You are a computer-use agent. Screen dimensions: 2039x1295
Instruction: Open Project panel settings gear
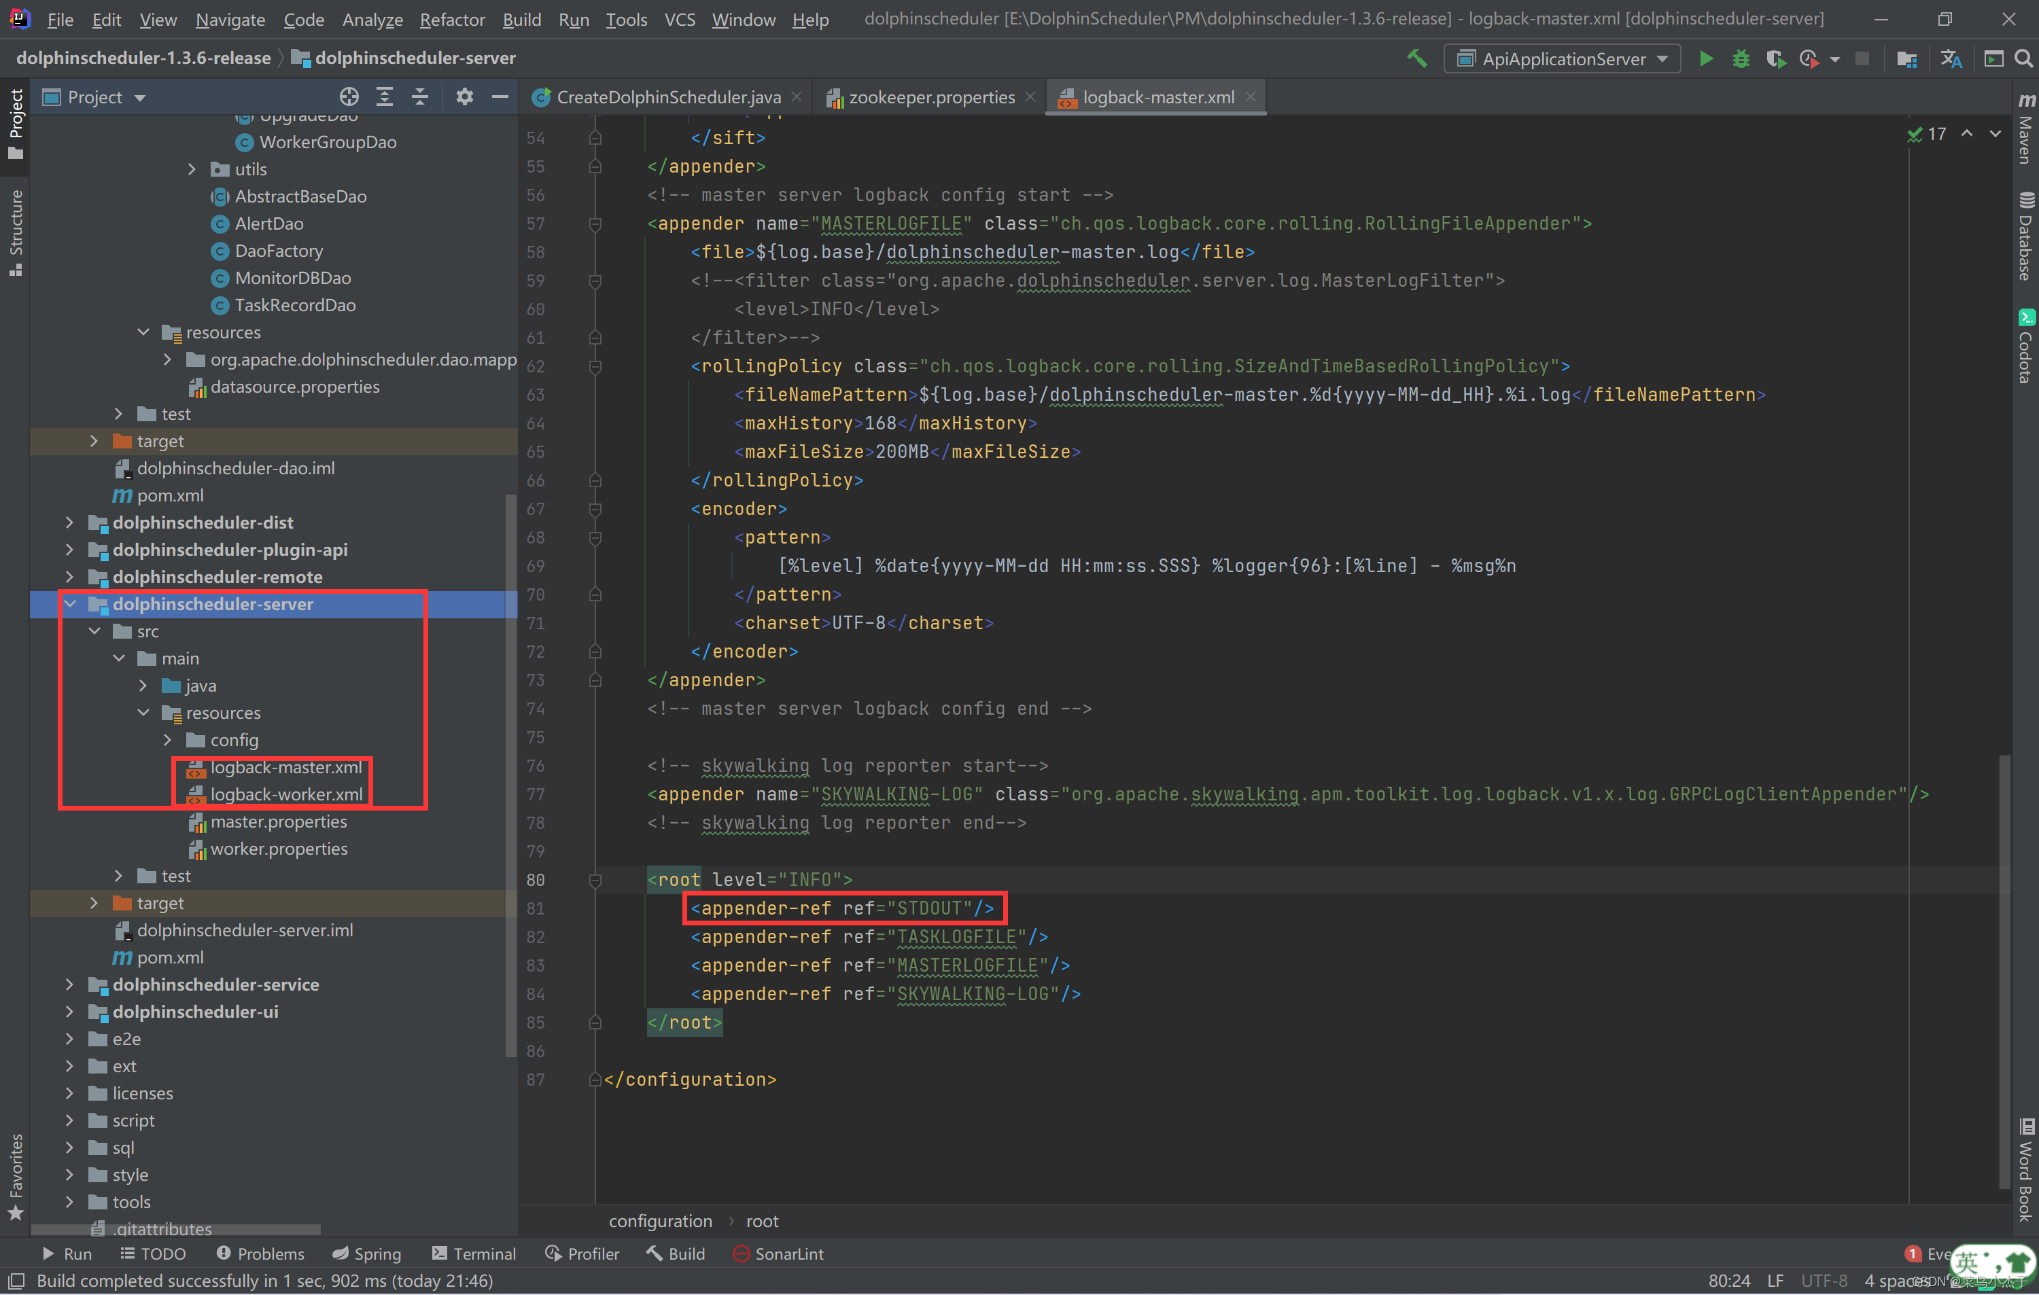tap(464, 97)
